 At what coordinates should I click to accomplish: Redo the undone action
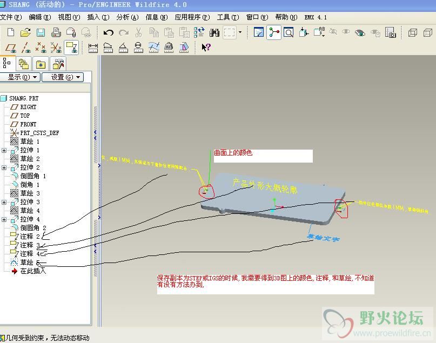124,33
